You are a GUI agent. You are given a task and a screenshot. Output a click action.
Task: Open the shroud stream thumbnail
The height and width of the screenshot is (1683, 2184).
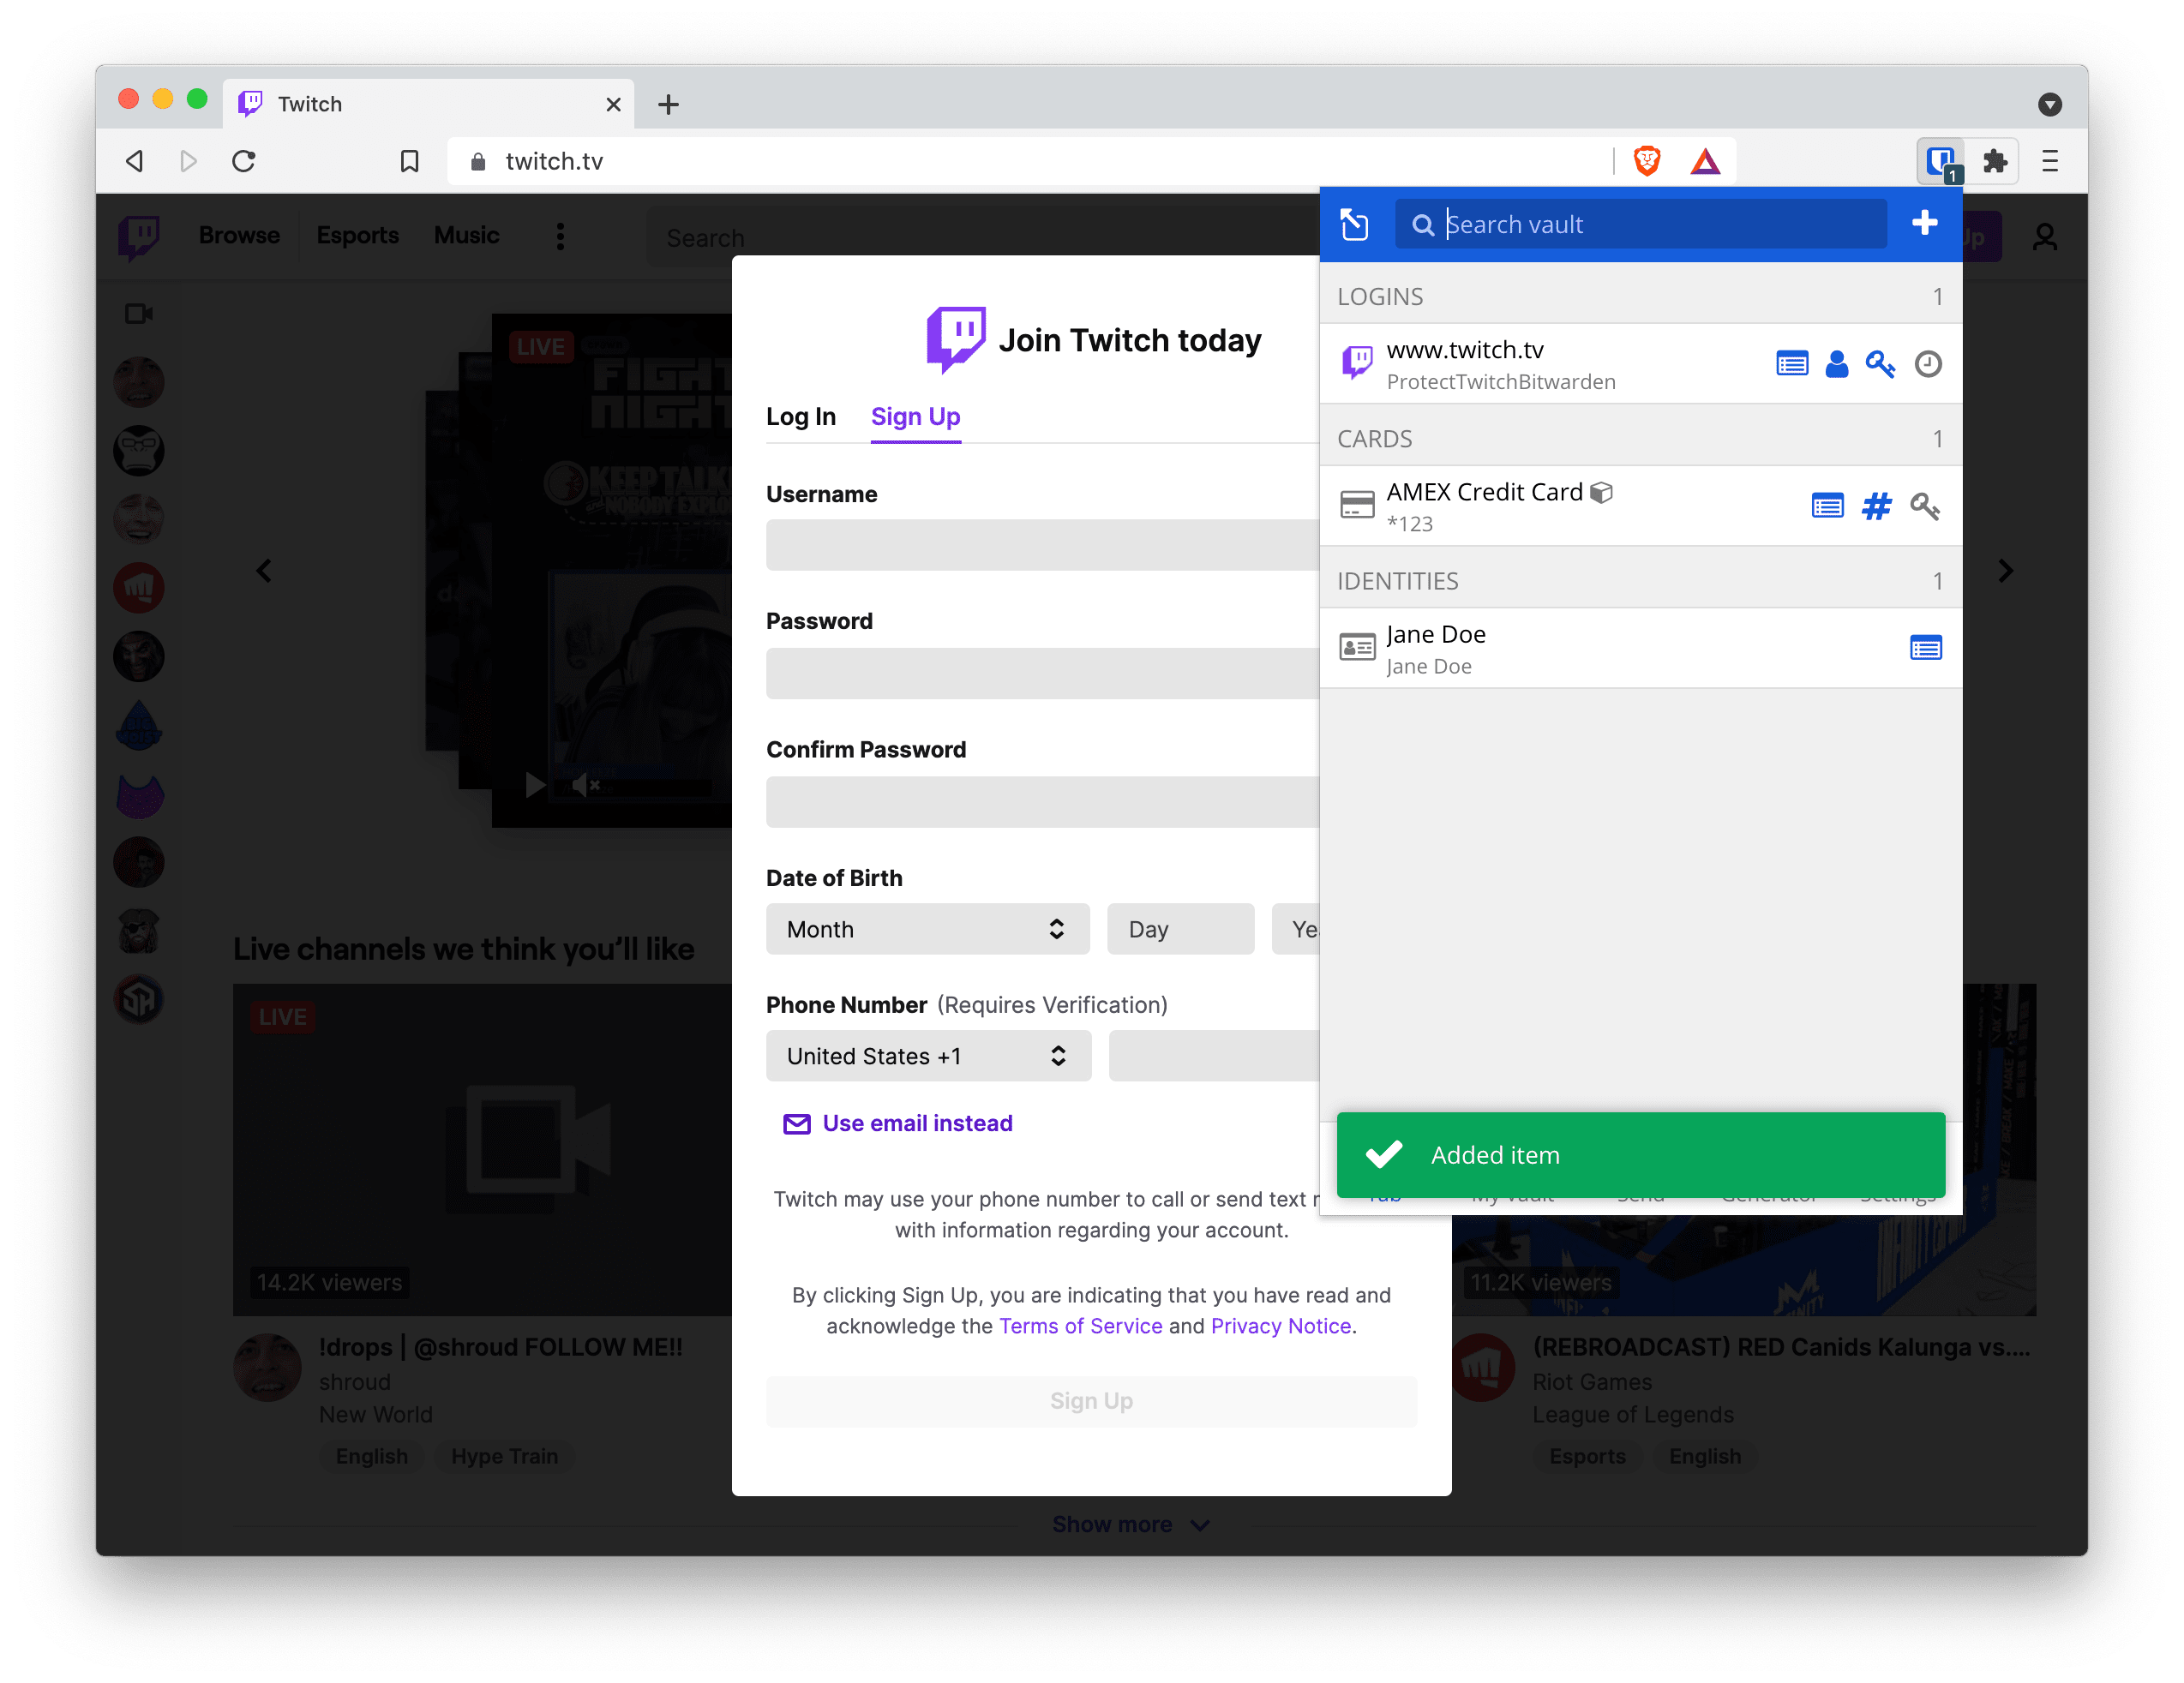pos(482,1149)
